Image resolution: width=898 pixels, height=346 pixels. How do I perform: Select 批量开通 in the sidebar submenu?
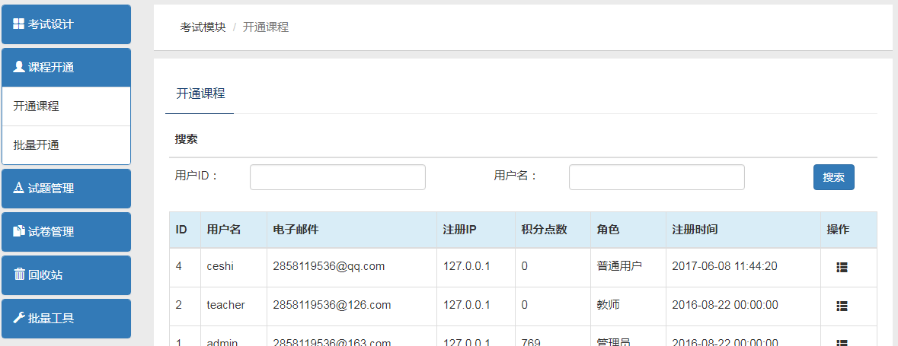37,145
